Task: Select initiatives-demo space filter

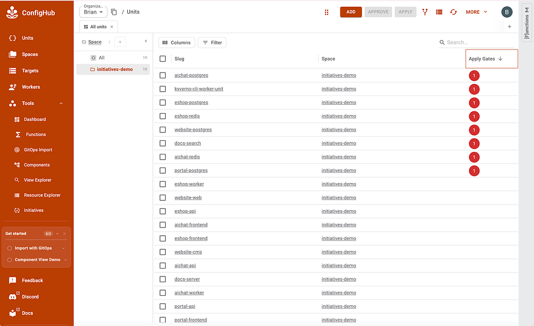Action: (113, 69)
